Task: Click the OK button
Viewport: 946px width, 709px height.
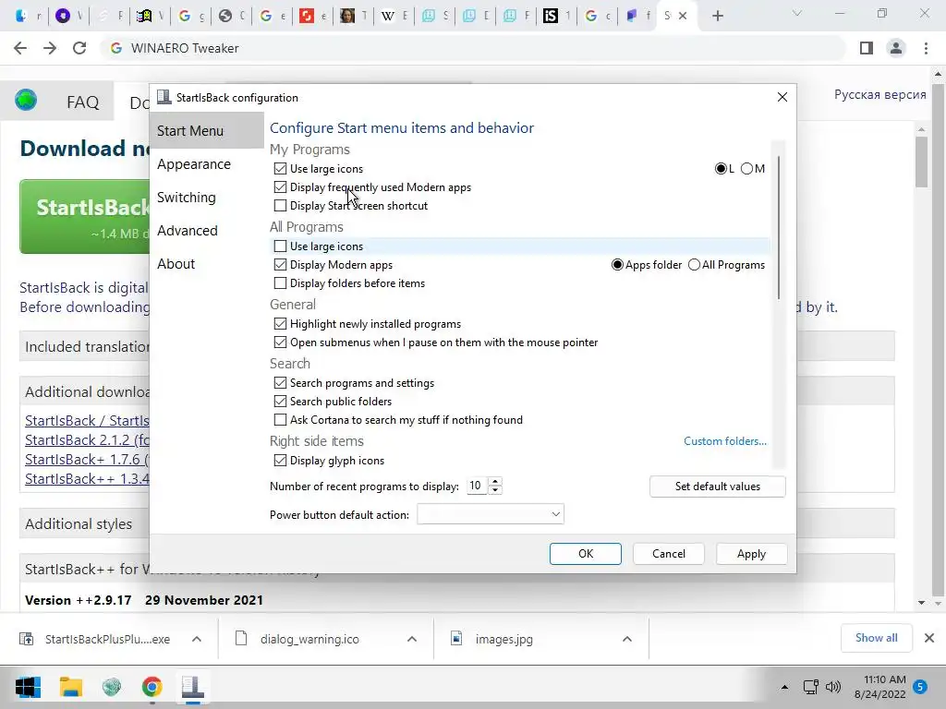Action: point(585,554)
